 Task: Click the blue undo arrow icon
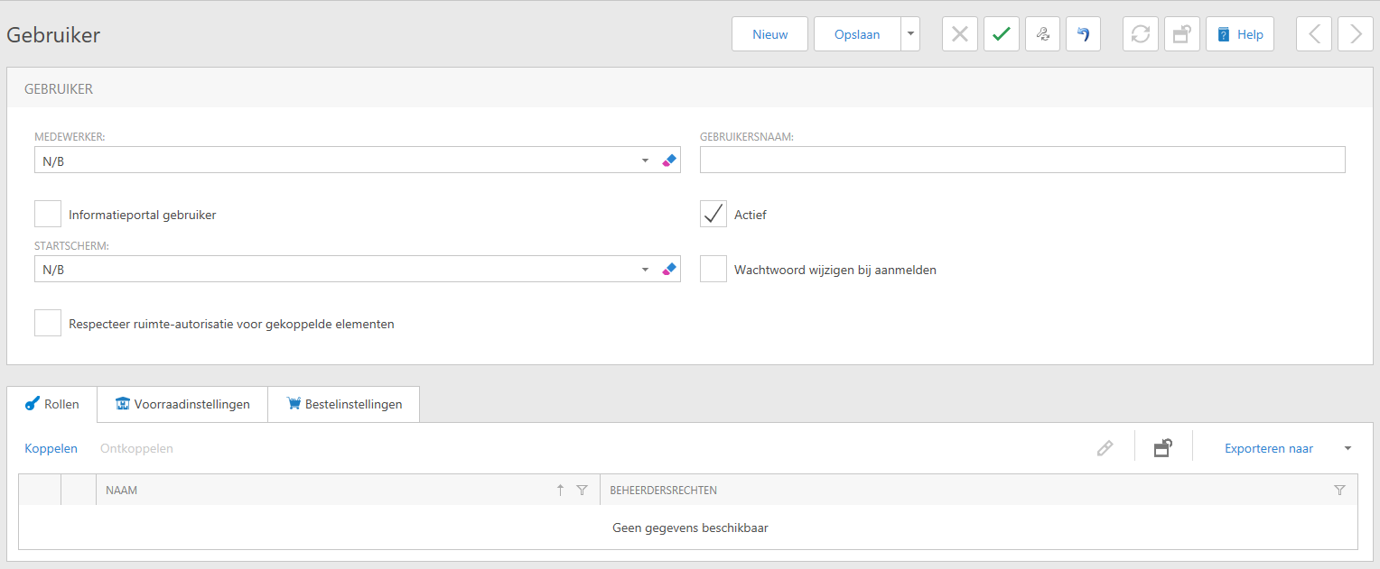click(1083, 34)
